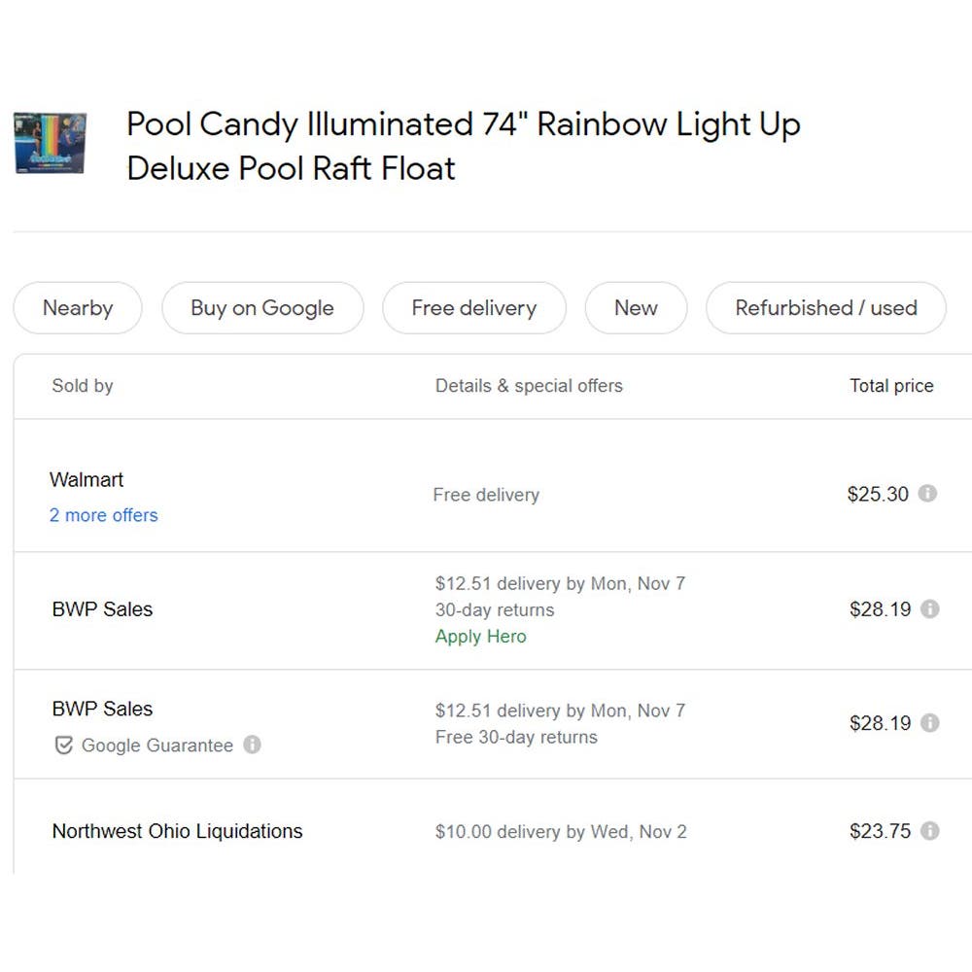Click the Total price column header
This screenshot has height=972, width=972.
pyautogui.click(x=891, y=386)
